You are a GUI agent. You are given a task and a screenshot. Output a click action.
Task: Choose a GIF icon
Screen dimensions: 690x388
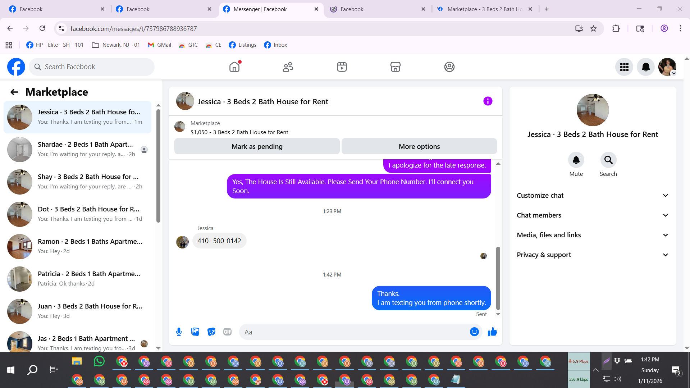(x=228, y=332)
